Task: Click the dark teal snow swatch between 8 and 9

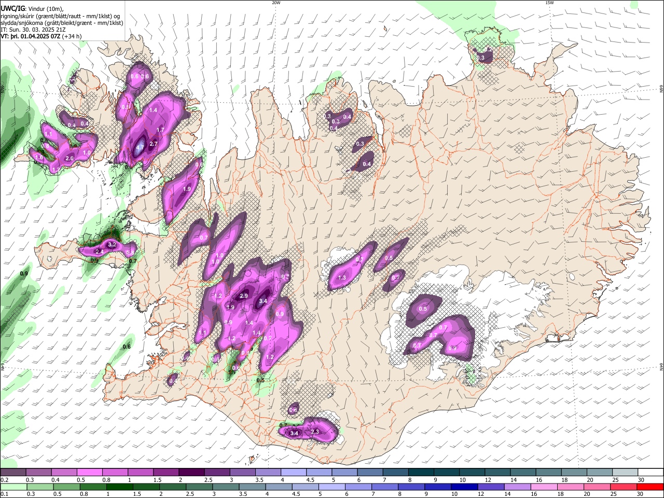Action: 420,472
